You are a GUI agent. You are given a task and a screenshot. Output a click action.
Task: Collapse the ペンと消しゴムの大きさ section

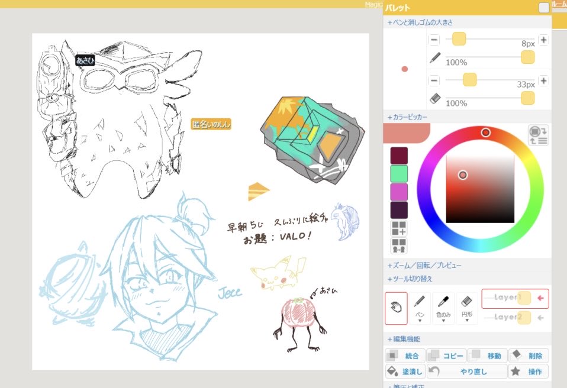(x=420, y=22)
